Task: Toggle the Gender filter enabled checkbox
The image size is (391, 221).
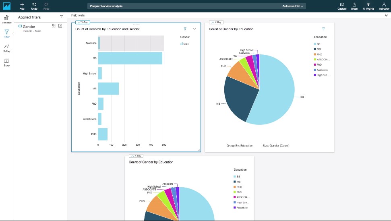Action: pyautogui.click(x=60, y=26)
